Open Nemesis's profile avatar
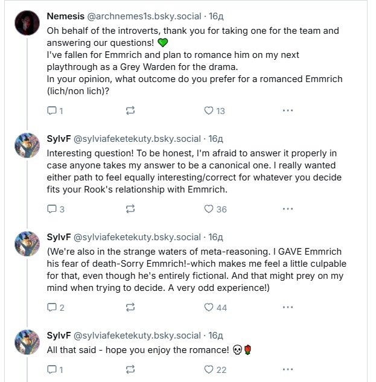 (x=27, y=25)
